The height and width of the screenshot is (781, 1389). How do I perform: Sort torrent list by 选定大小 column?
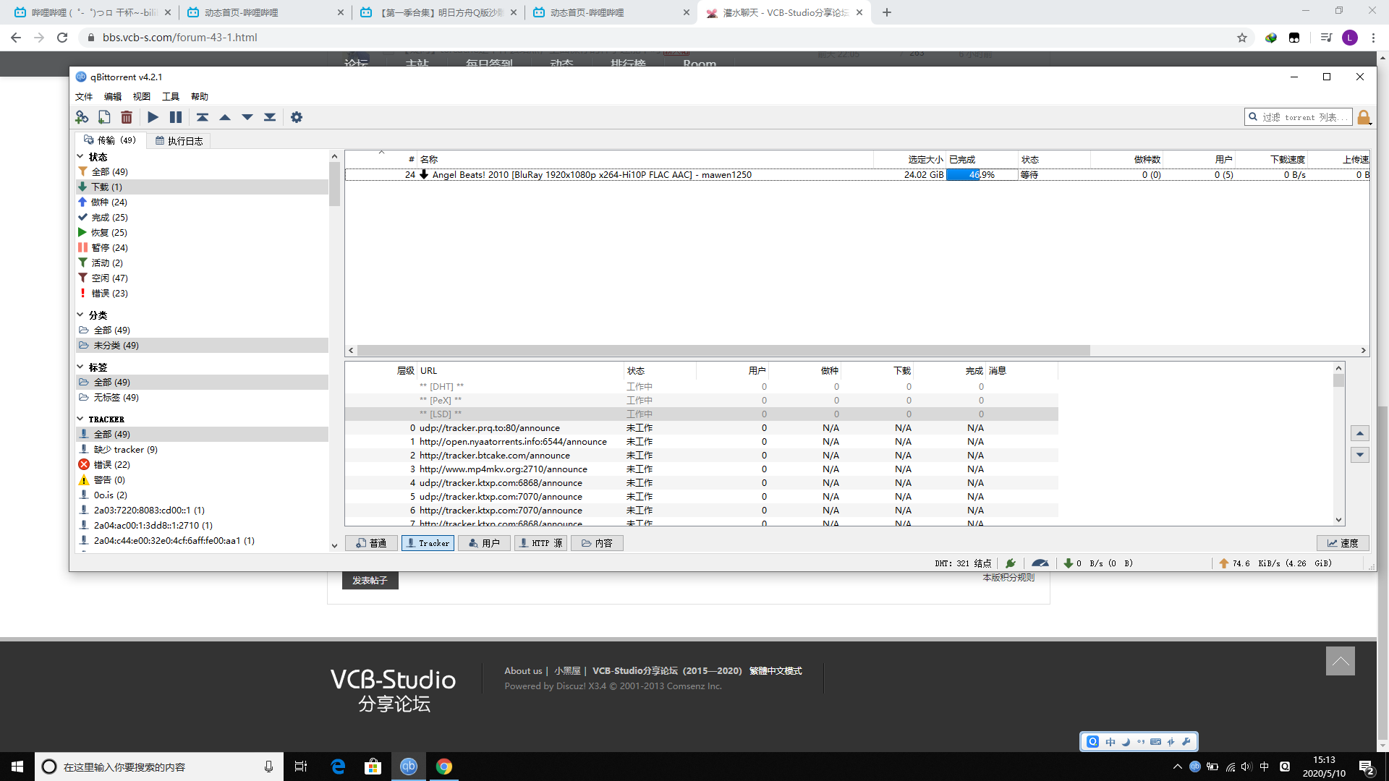pyautogui.click(x=909, y=159)
